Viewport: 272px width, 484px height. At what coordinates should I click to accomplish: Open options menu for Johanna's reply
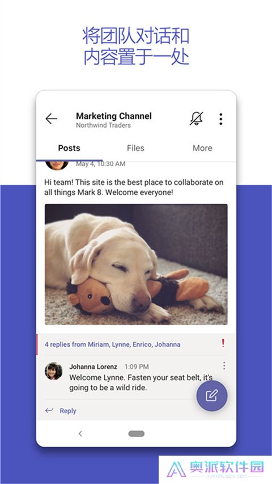[224, 366]
